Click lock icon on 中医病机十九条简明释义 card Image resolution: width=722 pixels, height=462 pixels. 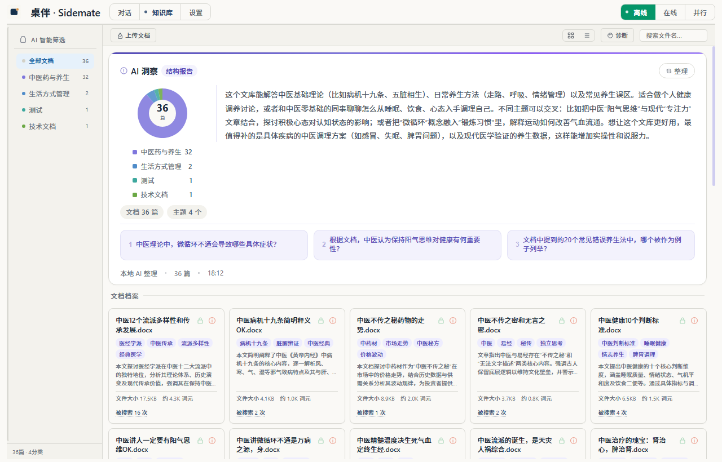tap(321, 321)
